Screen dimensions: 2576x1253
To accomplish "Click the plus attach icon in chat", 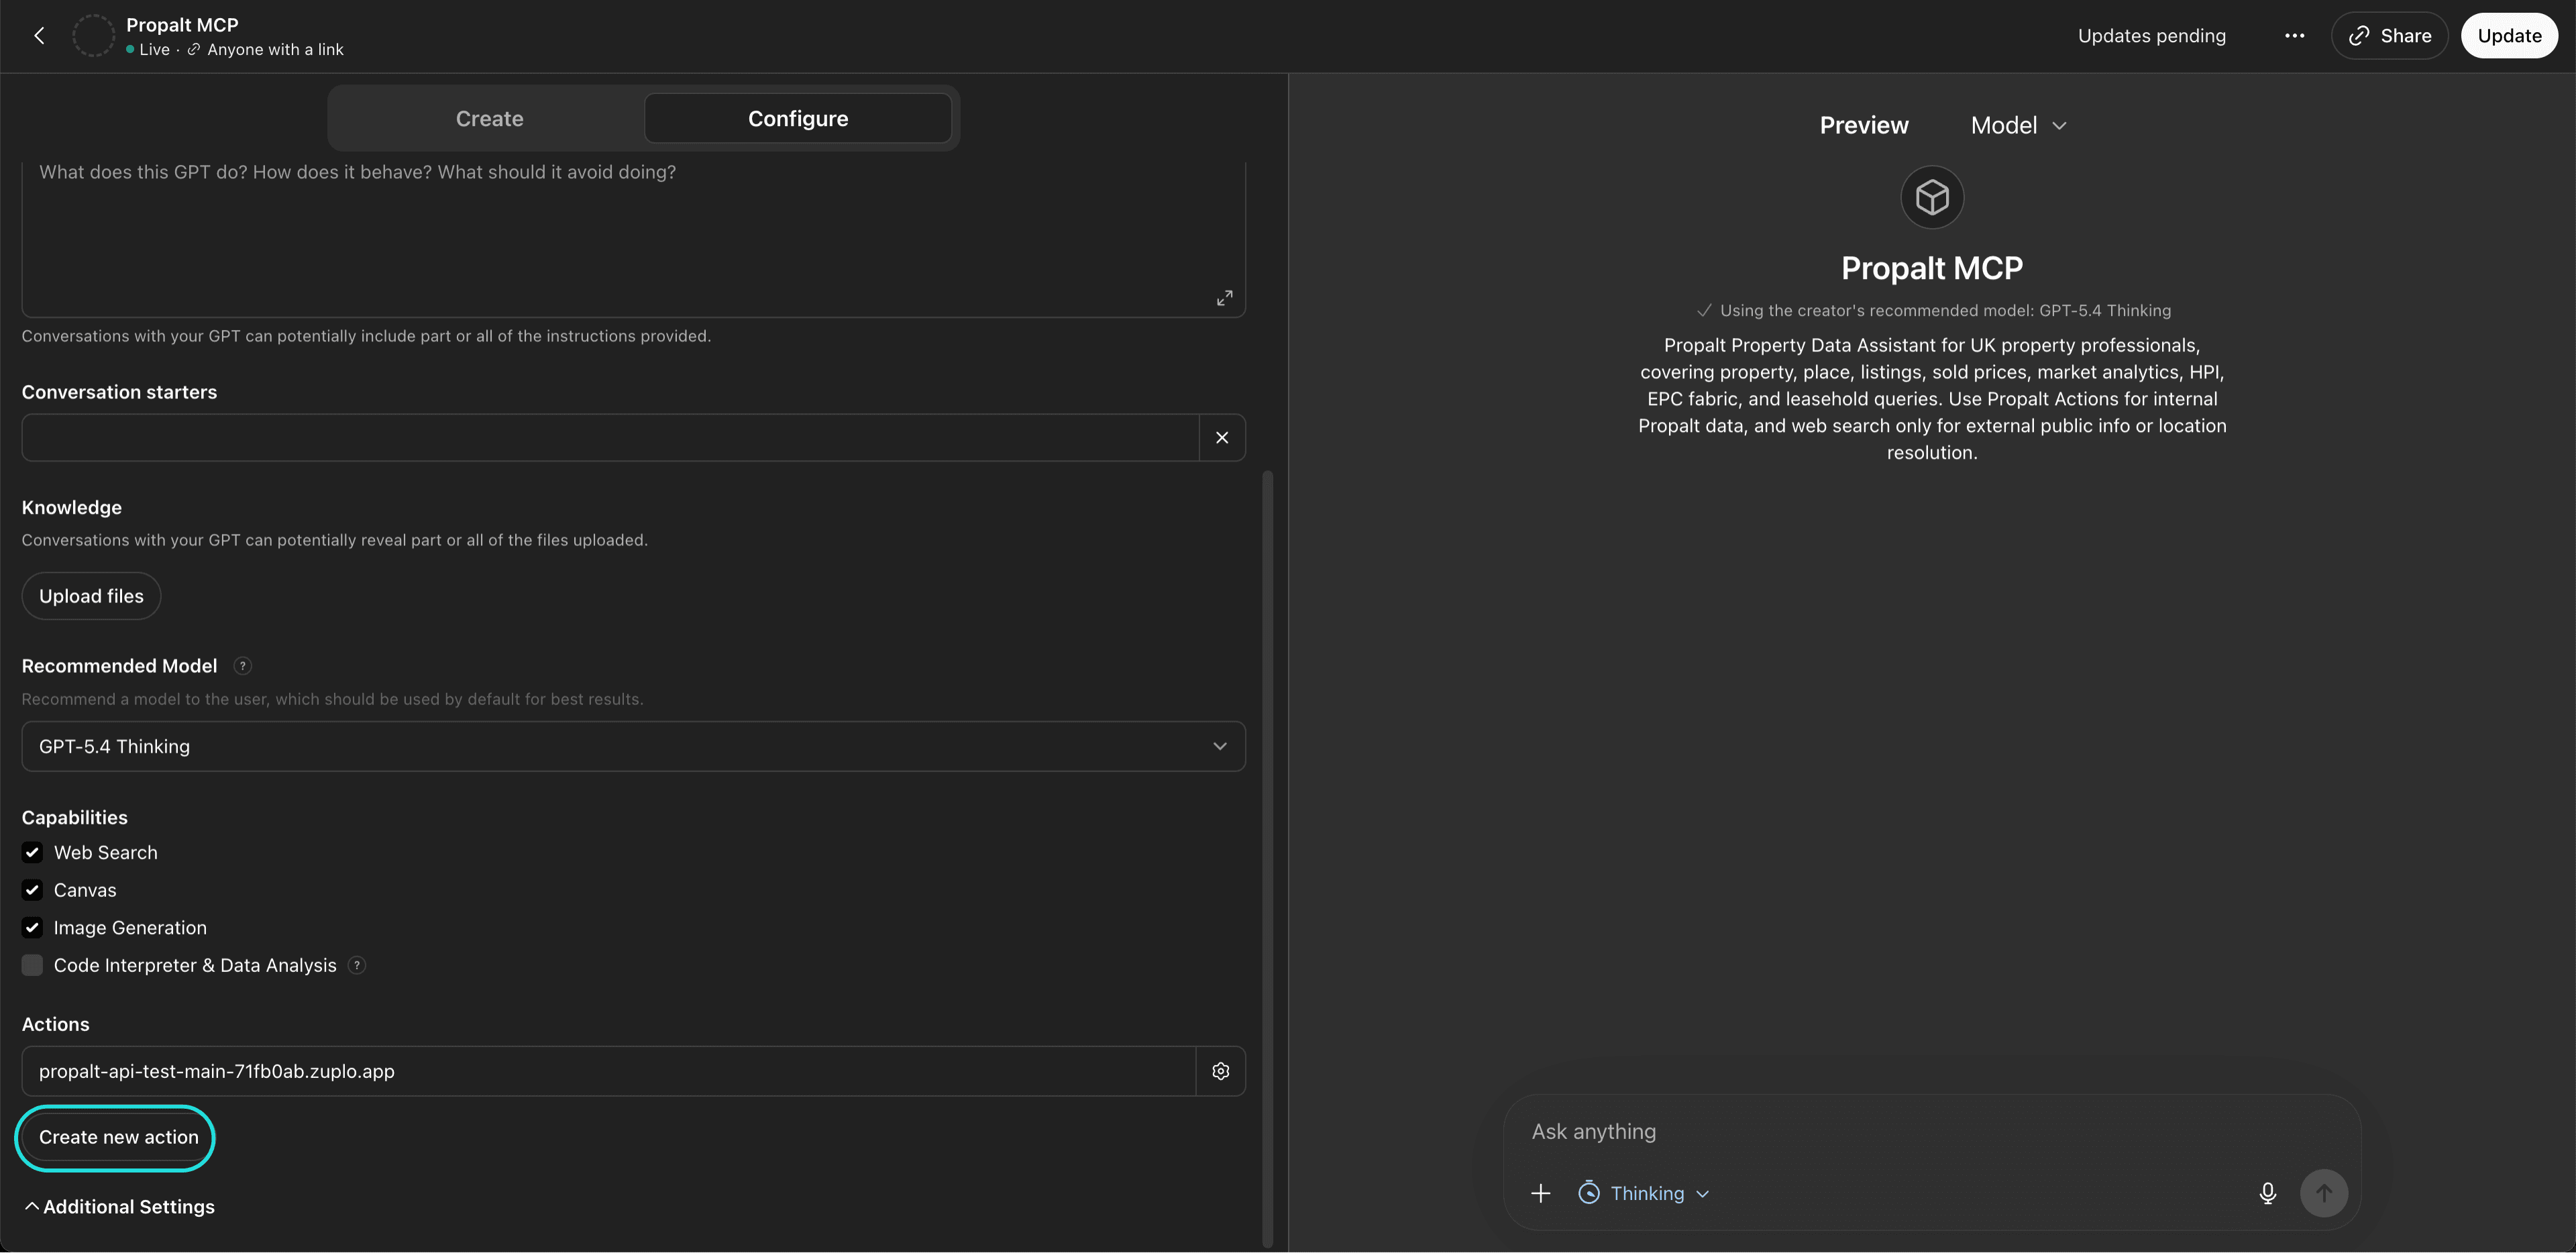I will tap(1540, 1193).
